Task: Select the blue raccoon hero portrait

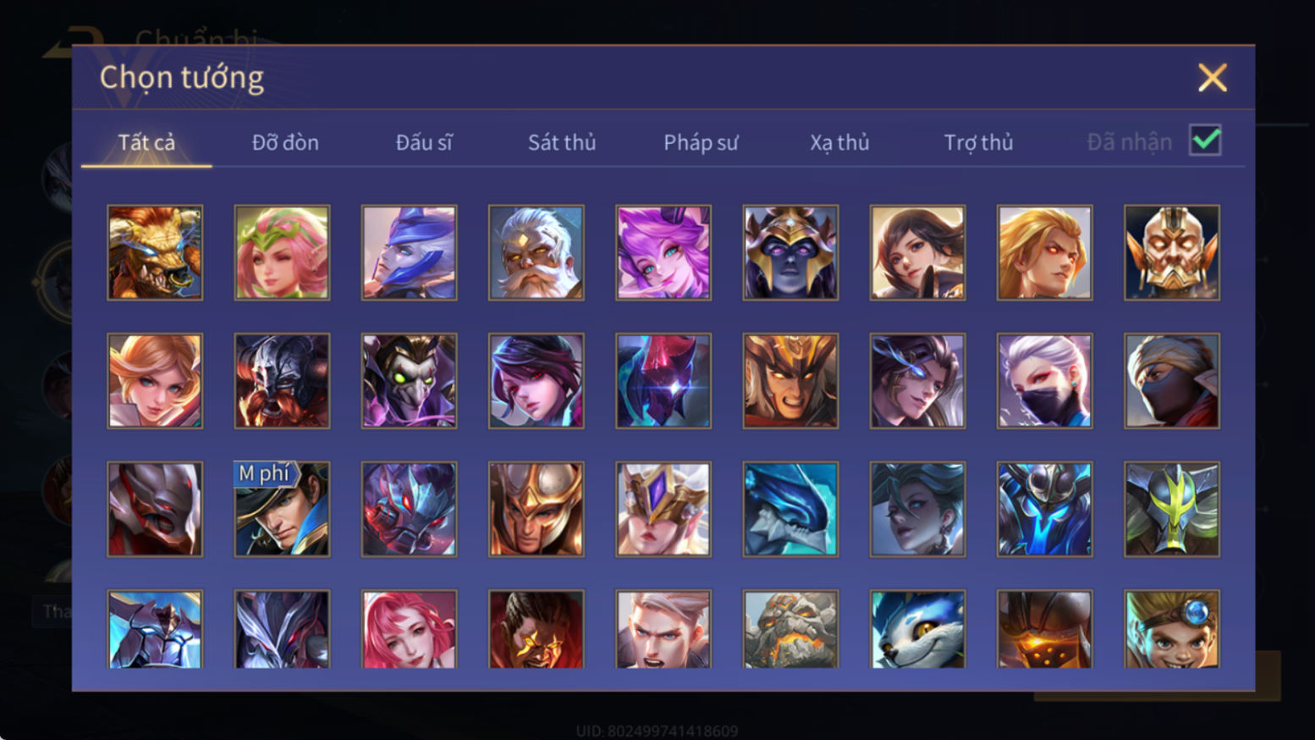Action: pyautogui.click(x=917, y=629)
